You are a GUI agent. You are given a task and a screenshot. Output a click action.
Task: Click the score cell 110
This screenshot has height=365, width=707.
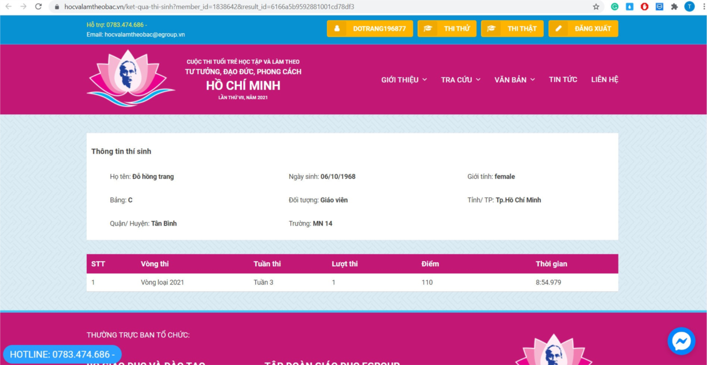click(x=427, y=282)
